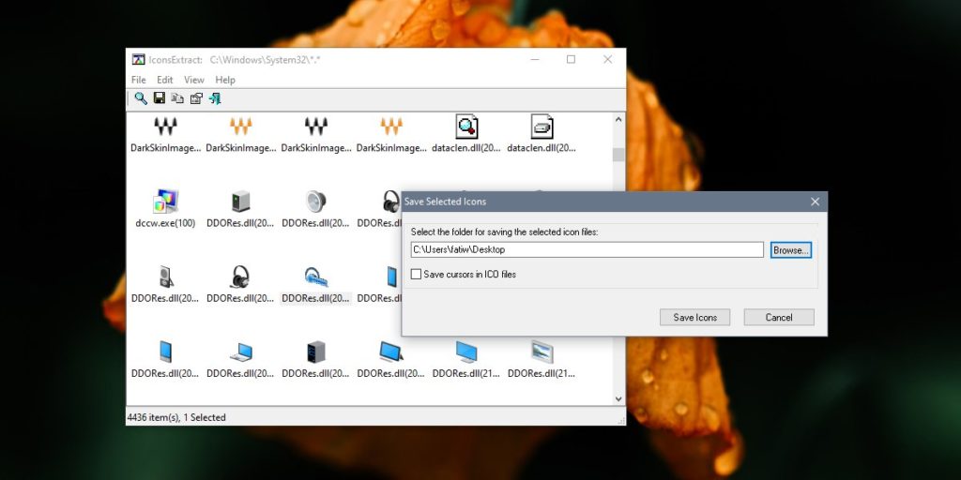Enable Save cursors in ICO files
This screenshot has width=961, height=480.
(416, 275)
